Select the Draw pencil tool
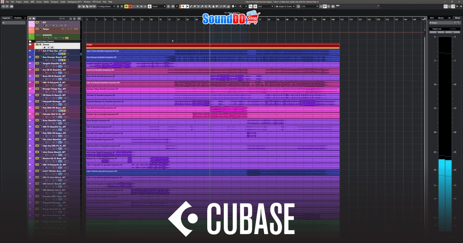Screen dimensions: 463x243 pos(191,7)
